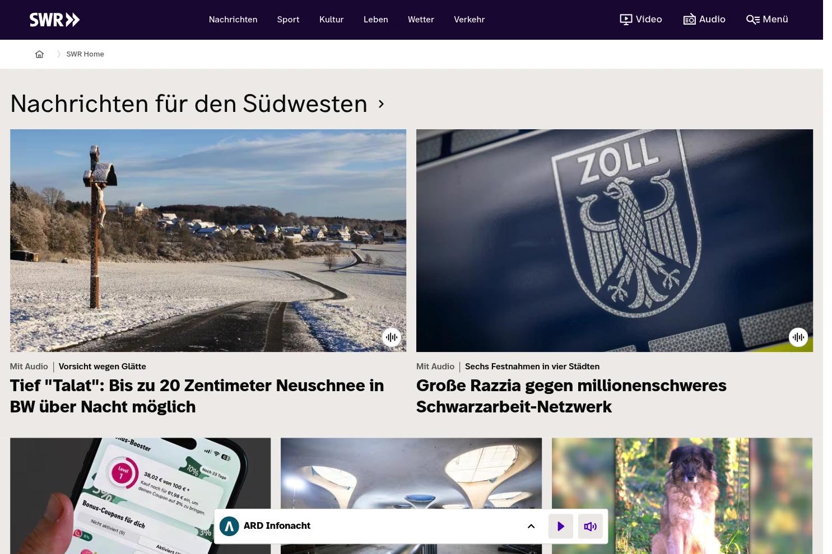Click the Audio radio icon

tap(689, 20)
